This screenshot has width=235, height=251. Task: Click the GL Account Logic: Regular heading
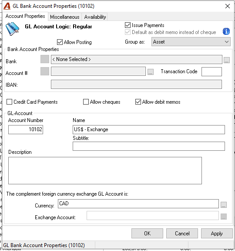(x=58, y=27)
